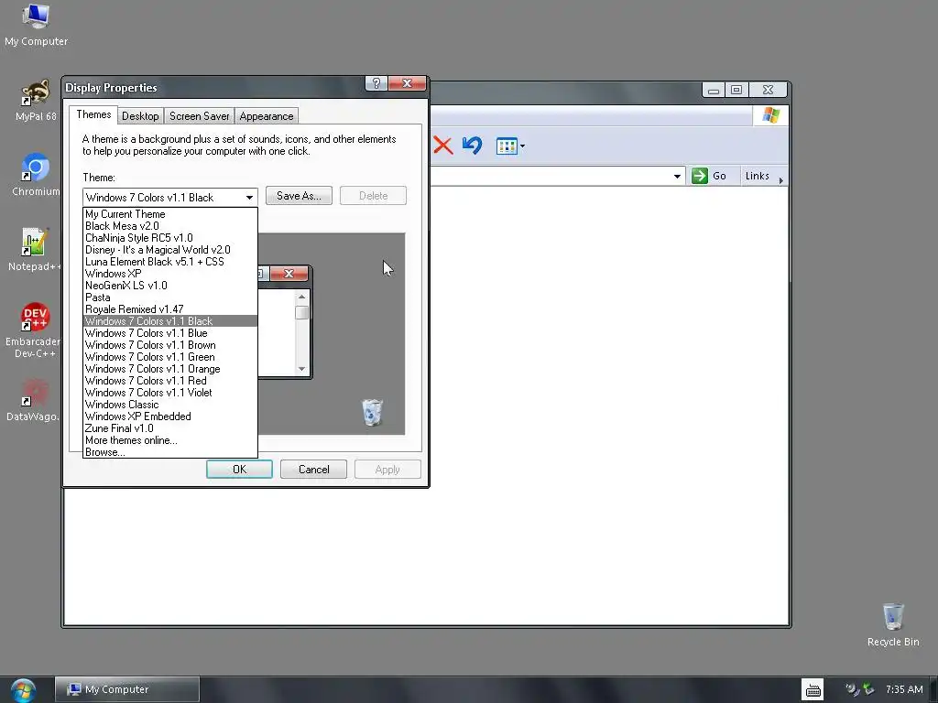Switch to the Appearance tab
Screen dimensions: 938x703
[267, 116]
